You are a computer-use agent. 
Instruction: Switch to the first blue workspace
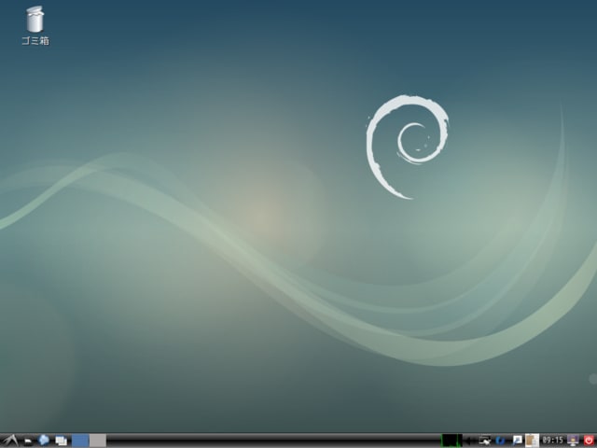[80, 441]
